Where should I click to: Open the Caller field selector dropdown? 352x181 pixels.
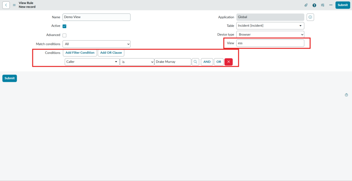92,62
